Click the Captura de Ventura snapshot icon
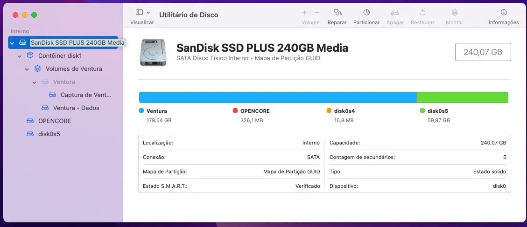527x227 pixels. 52,95
